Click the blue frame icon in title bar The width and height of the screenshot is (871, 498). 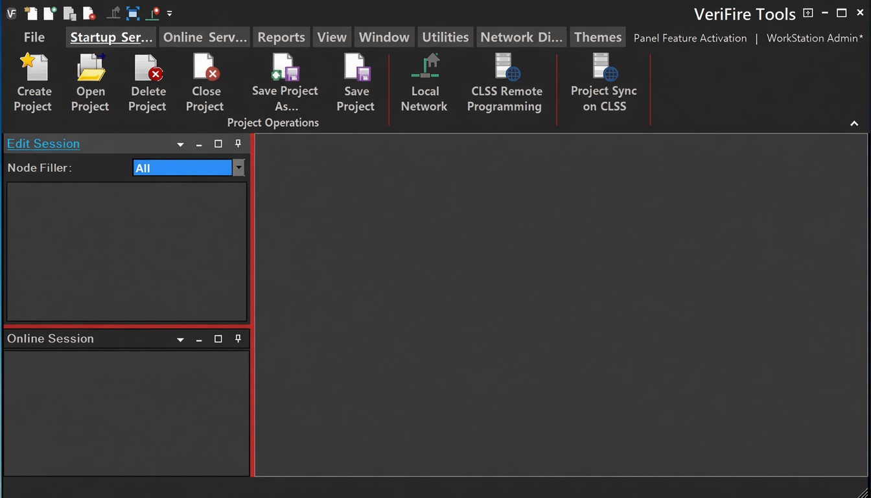[133, 13]
